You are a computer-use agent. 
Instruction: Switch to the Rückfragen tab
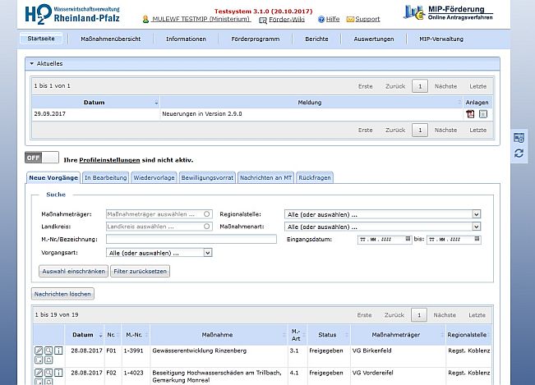(x=315, y=178)
